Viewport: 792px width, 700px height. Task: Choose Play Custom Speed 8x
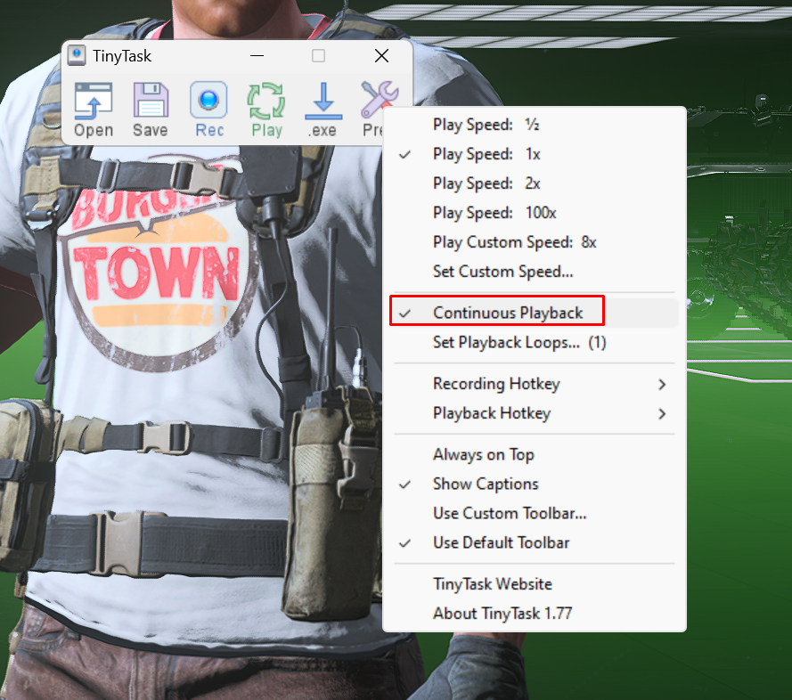point(535,242)
